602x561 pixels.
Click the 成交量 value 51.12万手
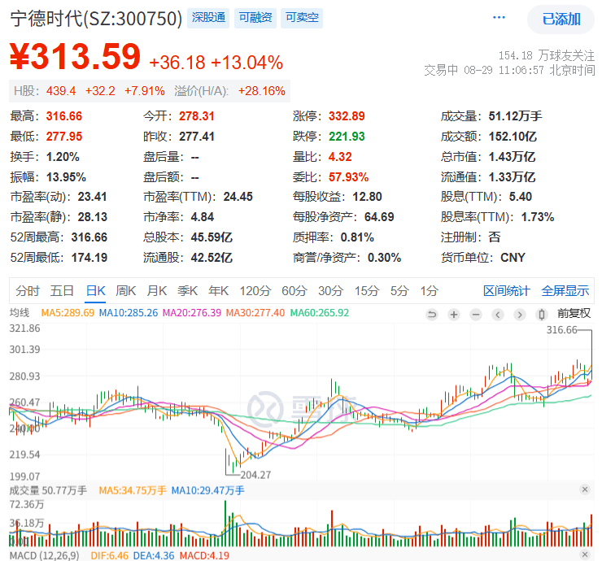[515, 116]
